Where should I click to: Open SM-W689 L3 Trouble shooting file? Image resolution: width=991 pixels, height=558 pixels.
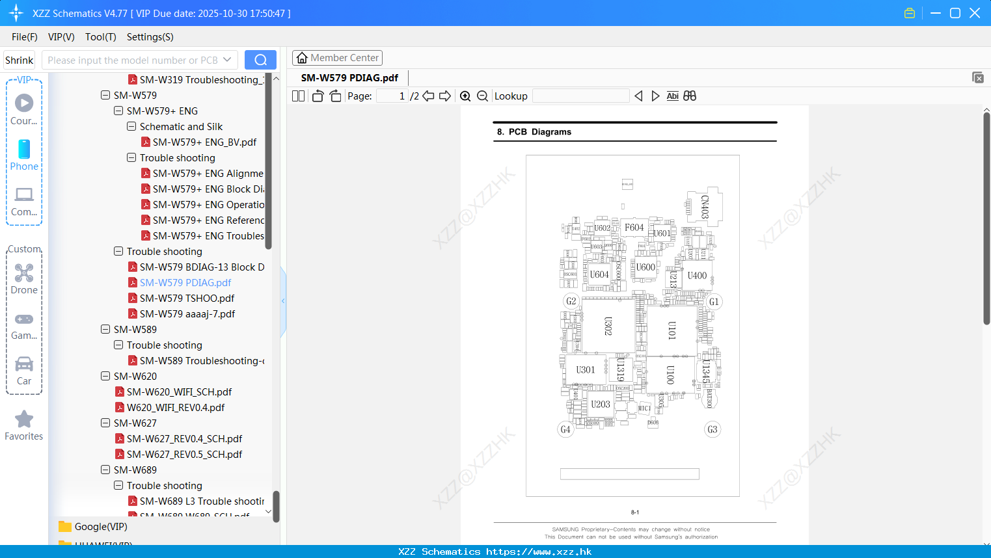[196, 501]
